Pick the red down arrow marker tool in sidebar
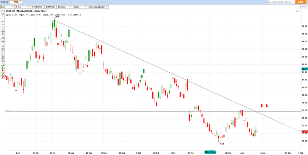 [x=3, y=71]
